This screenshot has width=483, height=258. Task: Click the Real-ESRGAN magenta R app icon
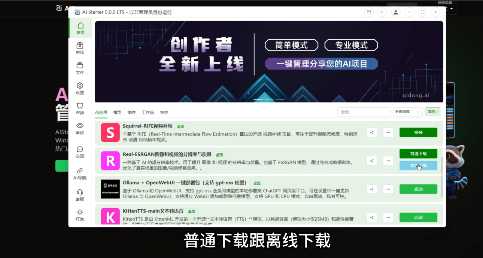coord(110,161)
